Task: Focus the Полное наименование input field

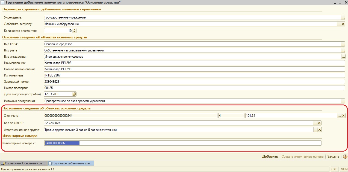Action: point(194,69)
